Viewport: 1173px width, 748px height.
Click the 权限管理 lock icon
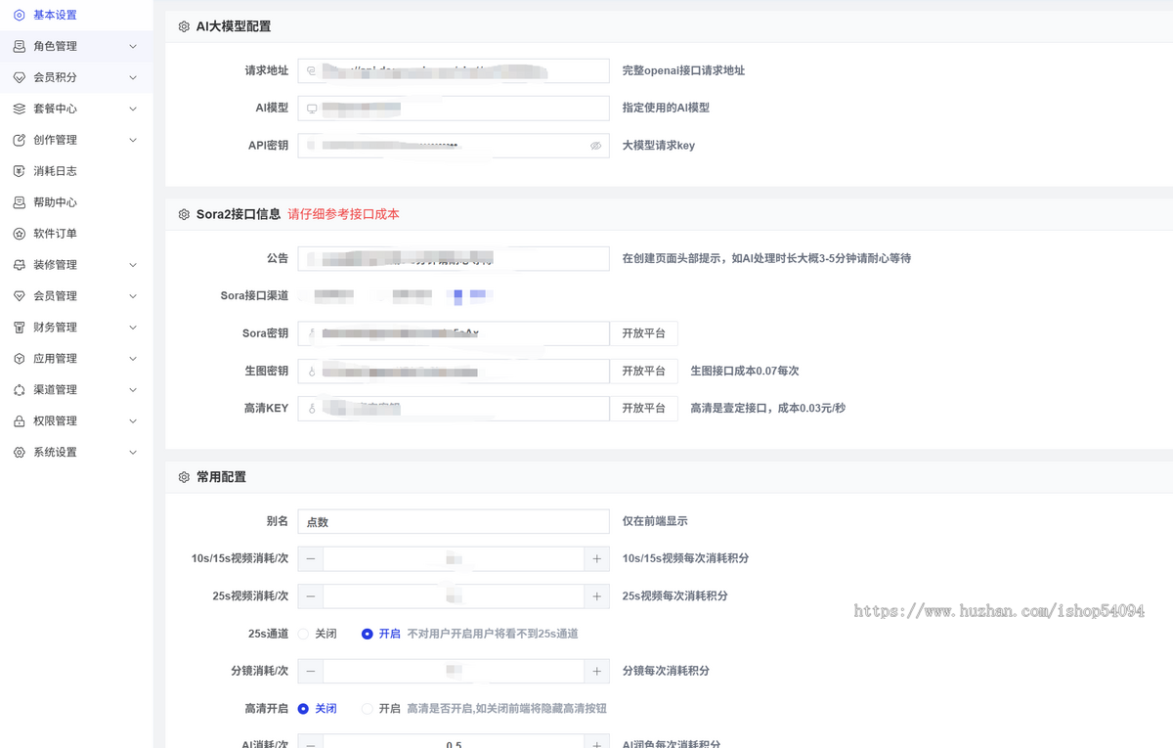[20, 421]
